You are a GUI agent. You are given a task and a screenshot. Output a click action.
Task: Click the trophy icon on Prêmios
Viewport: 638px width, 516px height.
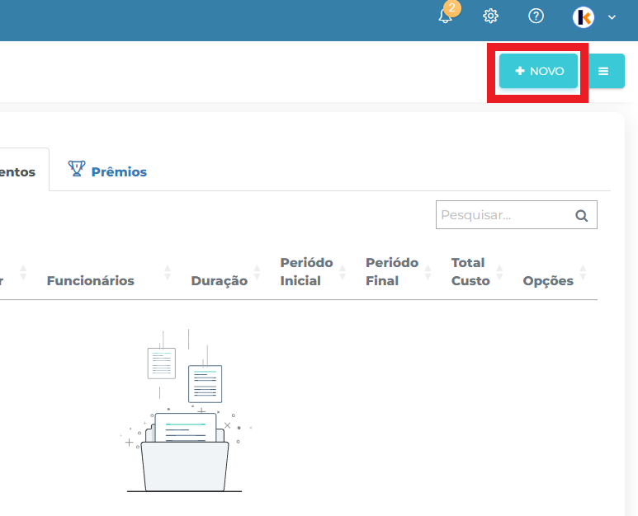point(77,168)
